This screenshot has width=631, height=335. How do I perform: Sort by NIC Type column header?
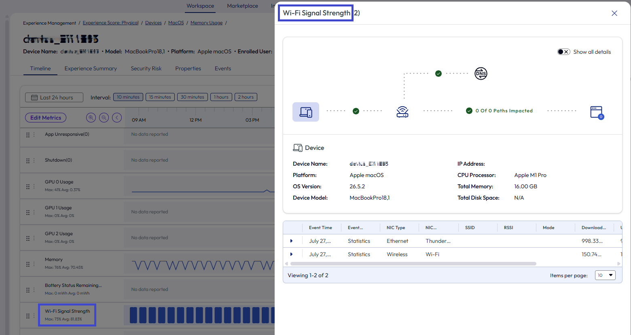(396, 228)
